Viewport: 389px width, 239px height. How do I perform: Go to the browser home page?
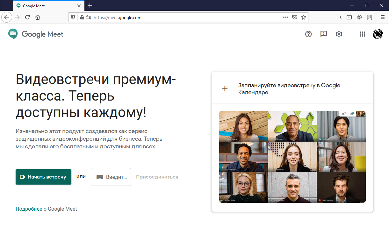tap(38, 17)
